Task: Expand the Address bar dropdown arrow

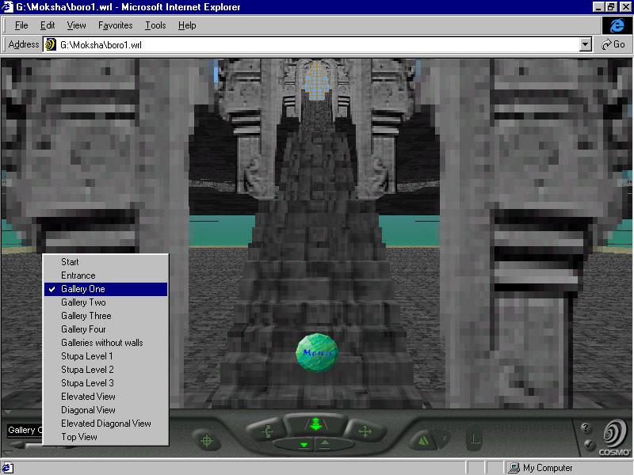Action: point(586,44)
